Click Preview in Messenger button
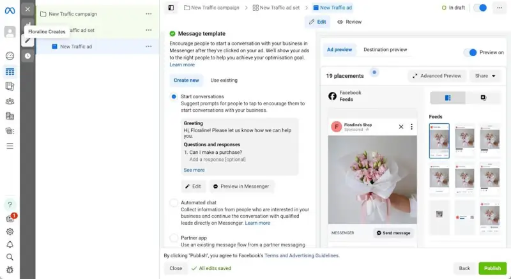 click(x=241, y=186)
